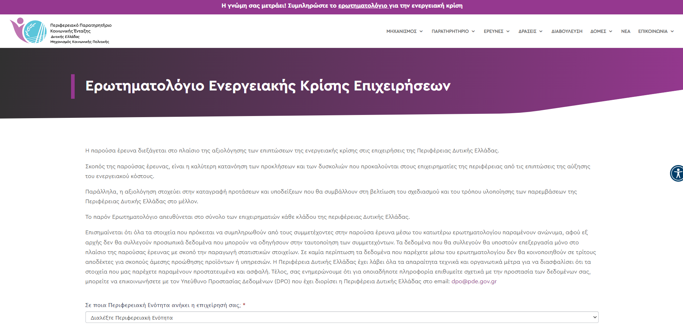
Task: Go to ΔΙΑΒΟΥΛΕΥΣΗ page
Action: tap(567, 31)
